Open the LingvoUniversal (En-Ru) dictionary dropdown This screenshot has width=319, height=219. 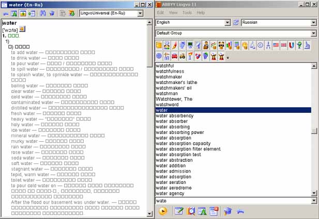pyautogui.click(x=140, y=13)
